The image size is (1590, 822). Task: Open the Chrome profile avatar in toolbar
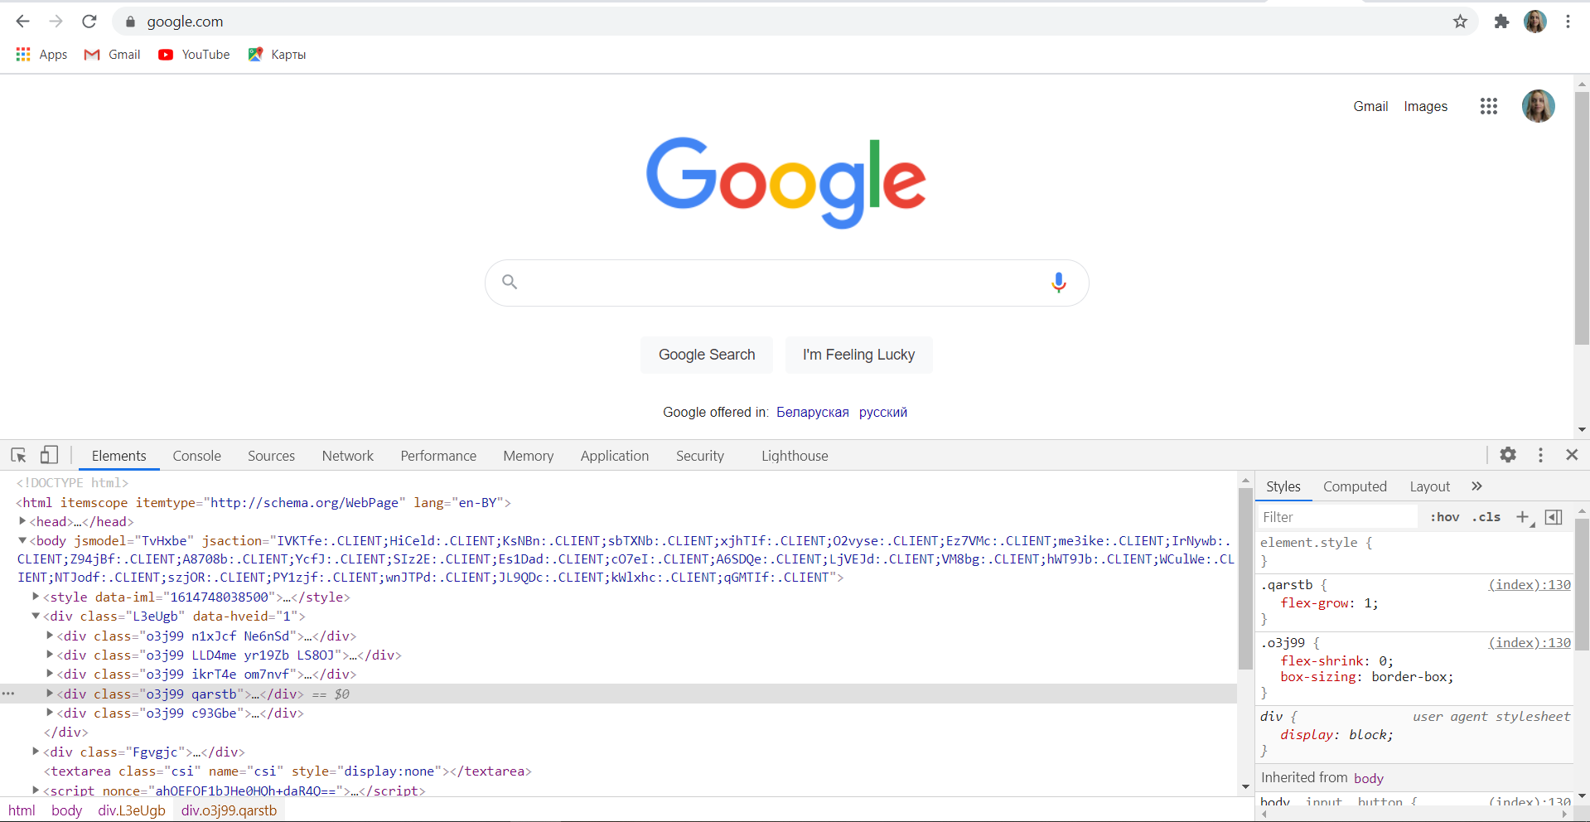(1535, 22)
